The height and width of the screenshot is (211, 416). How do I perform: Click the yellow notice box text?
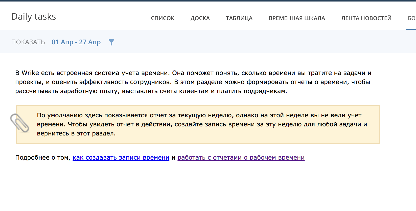[201, 124]
